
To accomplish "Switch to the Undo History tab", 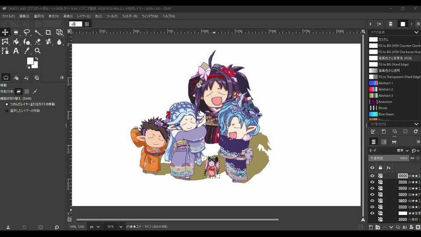I will (26, 78).
